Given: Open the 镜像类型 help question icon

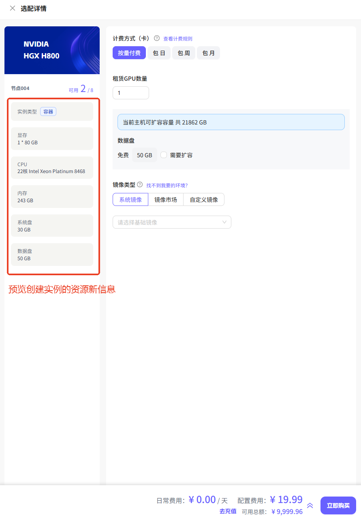Looking at the screenshot, I should coord(140,184).
